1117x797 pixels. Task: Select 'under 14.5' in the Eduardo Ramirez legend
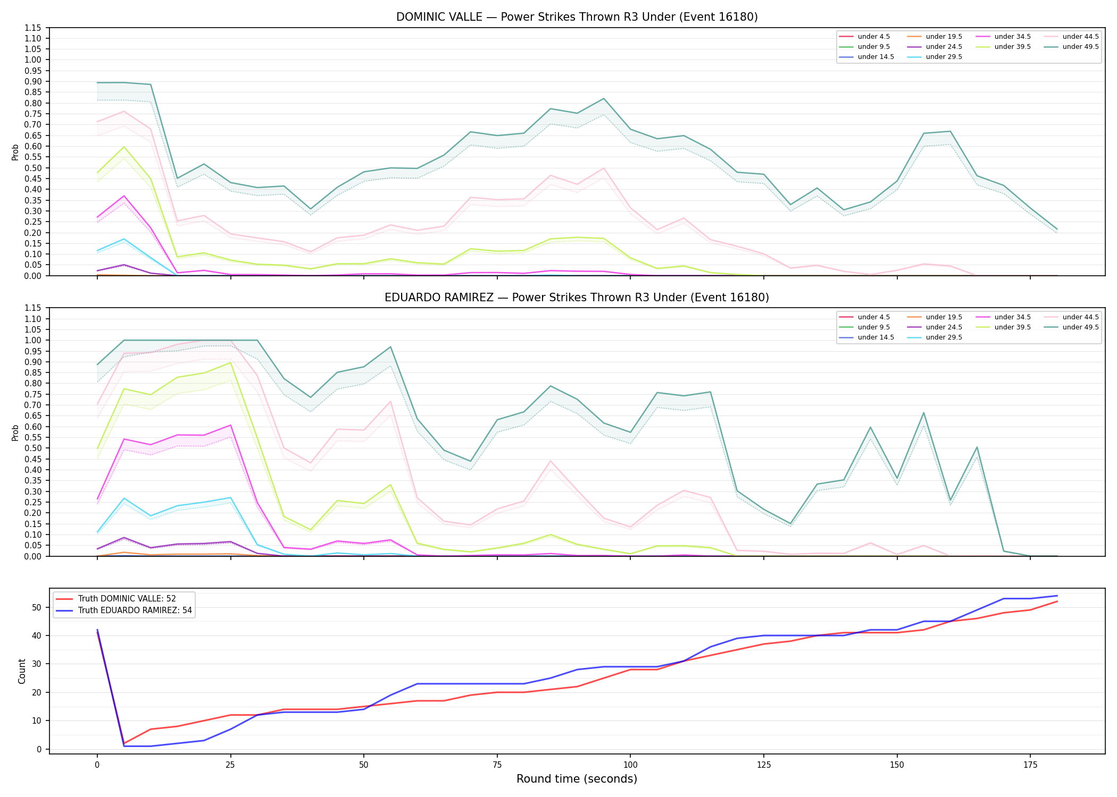[x=876, y=337]
